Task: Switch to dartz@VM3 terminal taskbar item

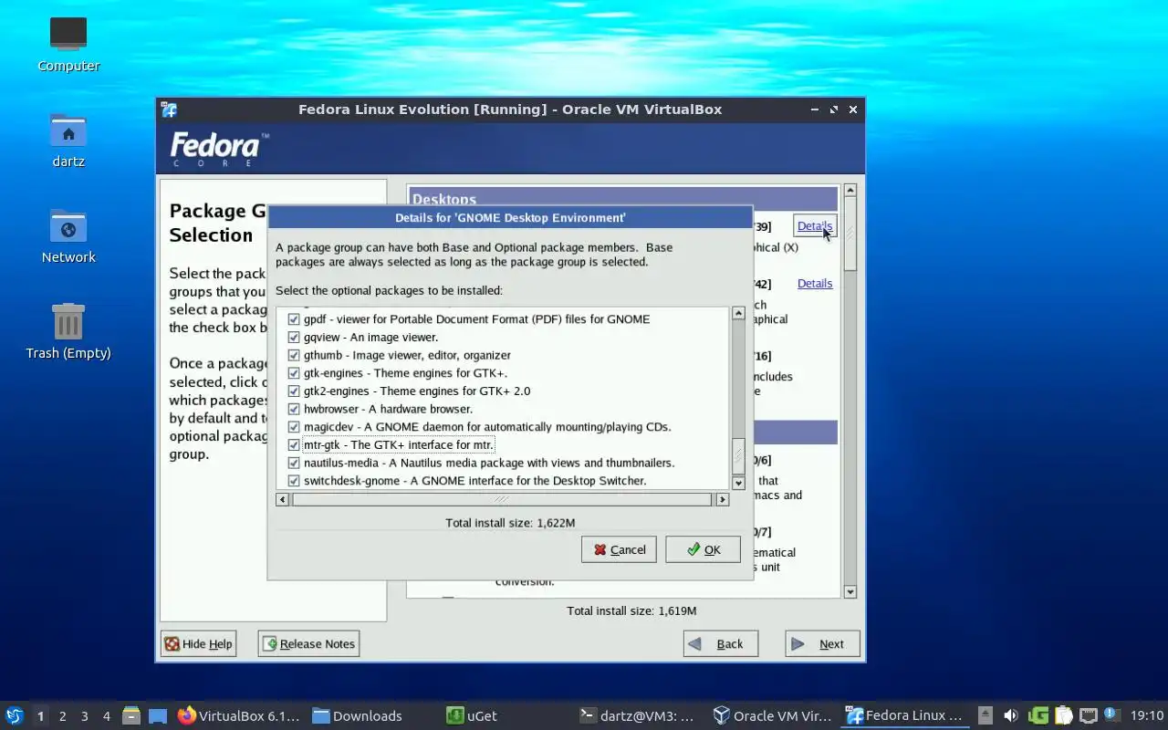Action: click(x=637, y=715)
